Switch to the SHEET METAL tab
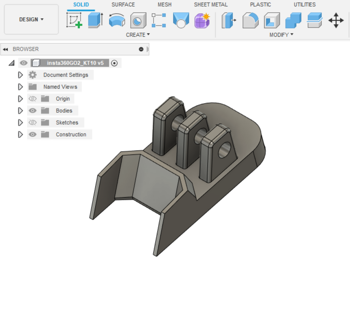Viewport: 350px width, 317px height. (211, 5)
